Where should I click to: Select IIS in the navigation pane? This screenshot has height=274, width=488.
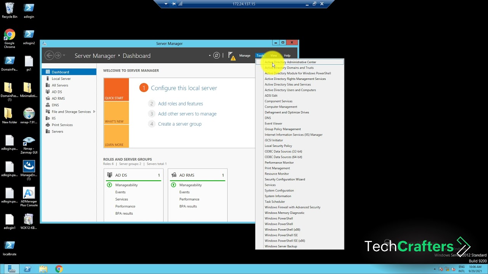pos(69,118)
